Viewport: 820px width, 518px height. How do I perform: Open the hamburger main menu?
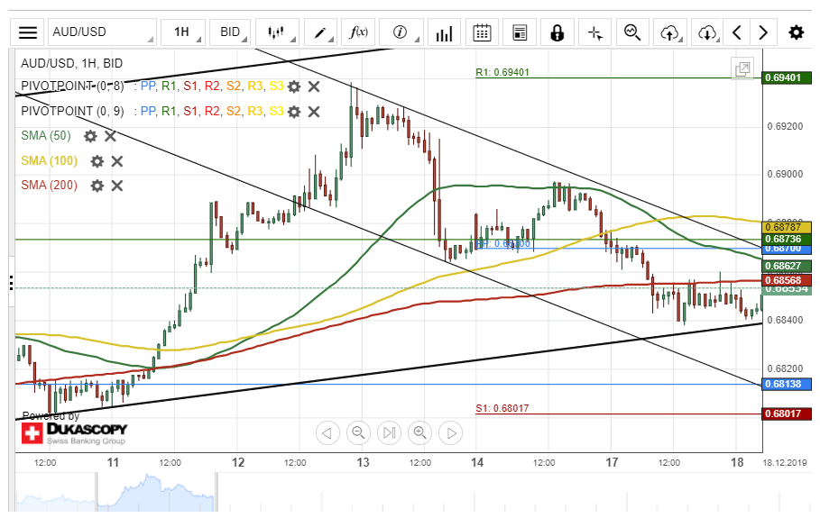(28, 32)
